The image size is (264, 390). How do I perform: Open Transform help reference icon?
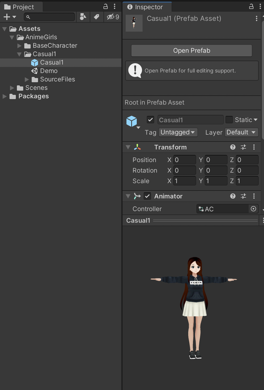click(233, 147)
